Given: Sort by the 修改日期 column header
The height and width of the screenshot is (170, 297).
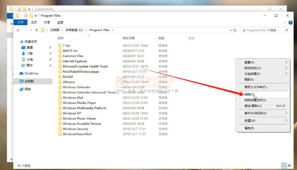Looking at the screenshot, I should coord(128,38).
